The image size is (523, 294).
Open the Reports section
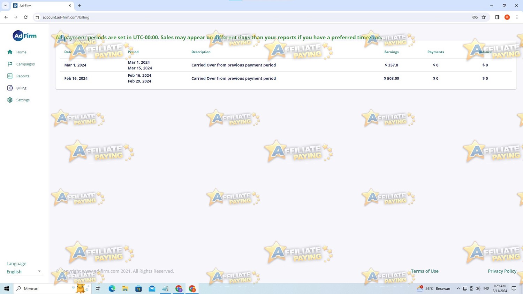pyautogui.click(x=23, y=76)
